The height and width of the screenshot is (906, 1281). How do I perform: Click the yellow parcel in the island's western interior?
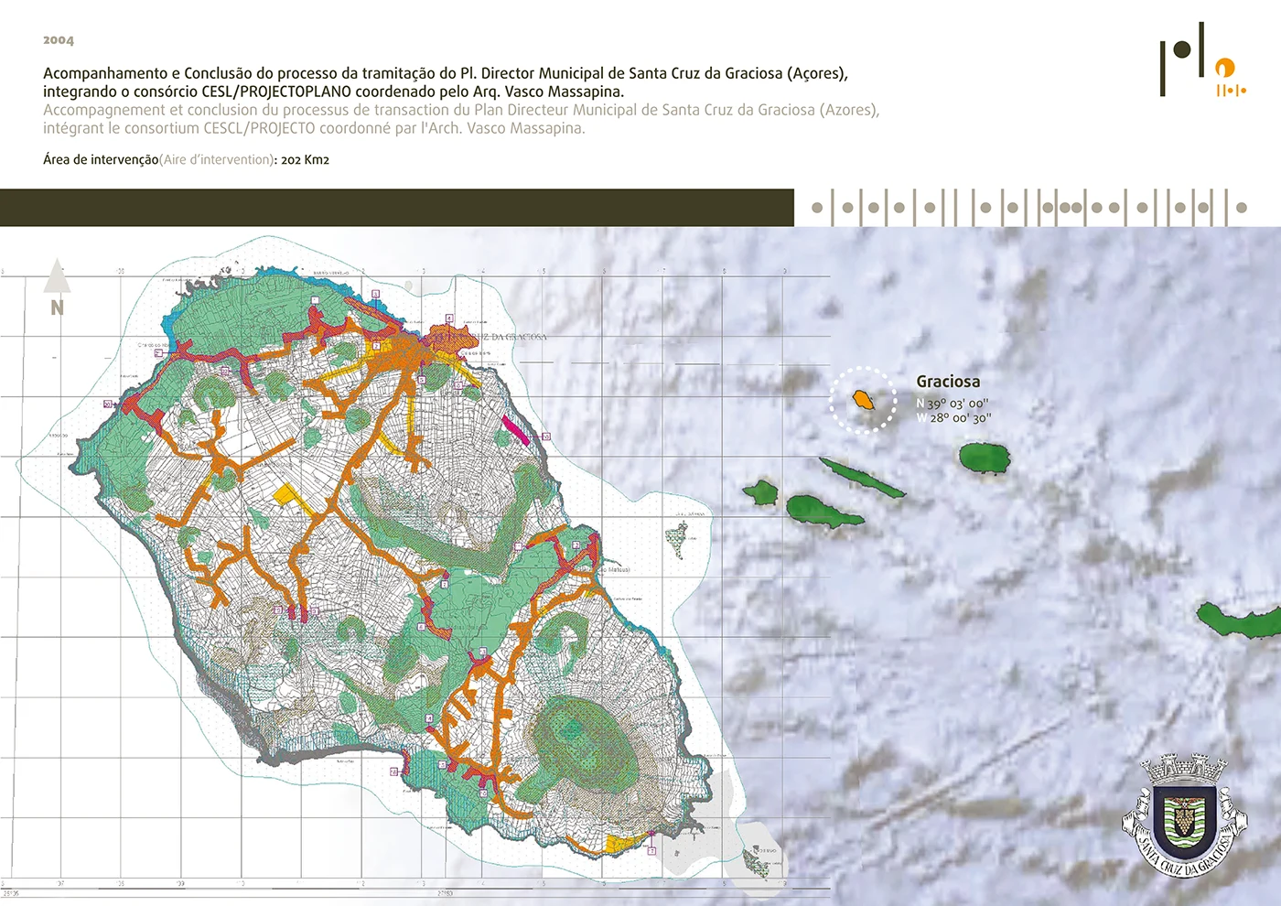point(287,495)
